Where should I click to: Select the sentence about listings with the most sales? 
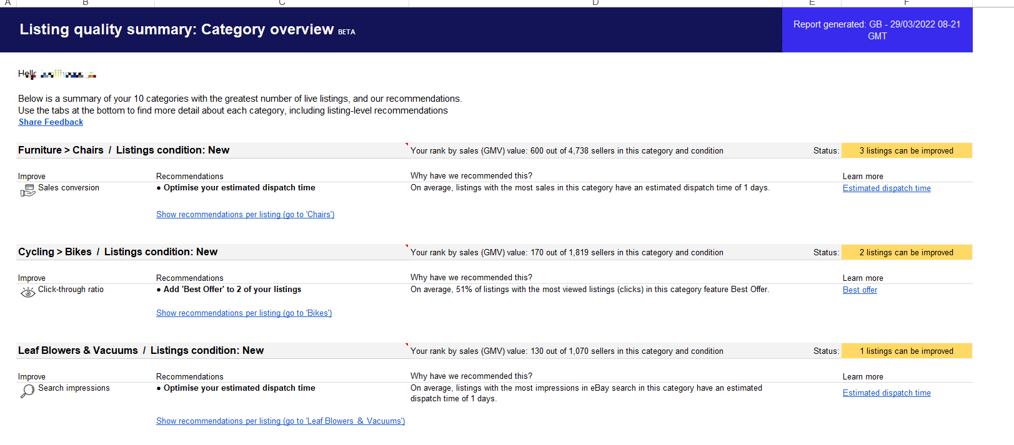point(590,188)
